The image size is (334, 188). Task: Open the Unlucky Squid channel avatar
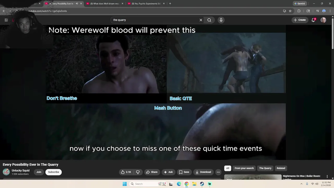[x=6, y=172]
